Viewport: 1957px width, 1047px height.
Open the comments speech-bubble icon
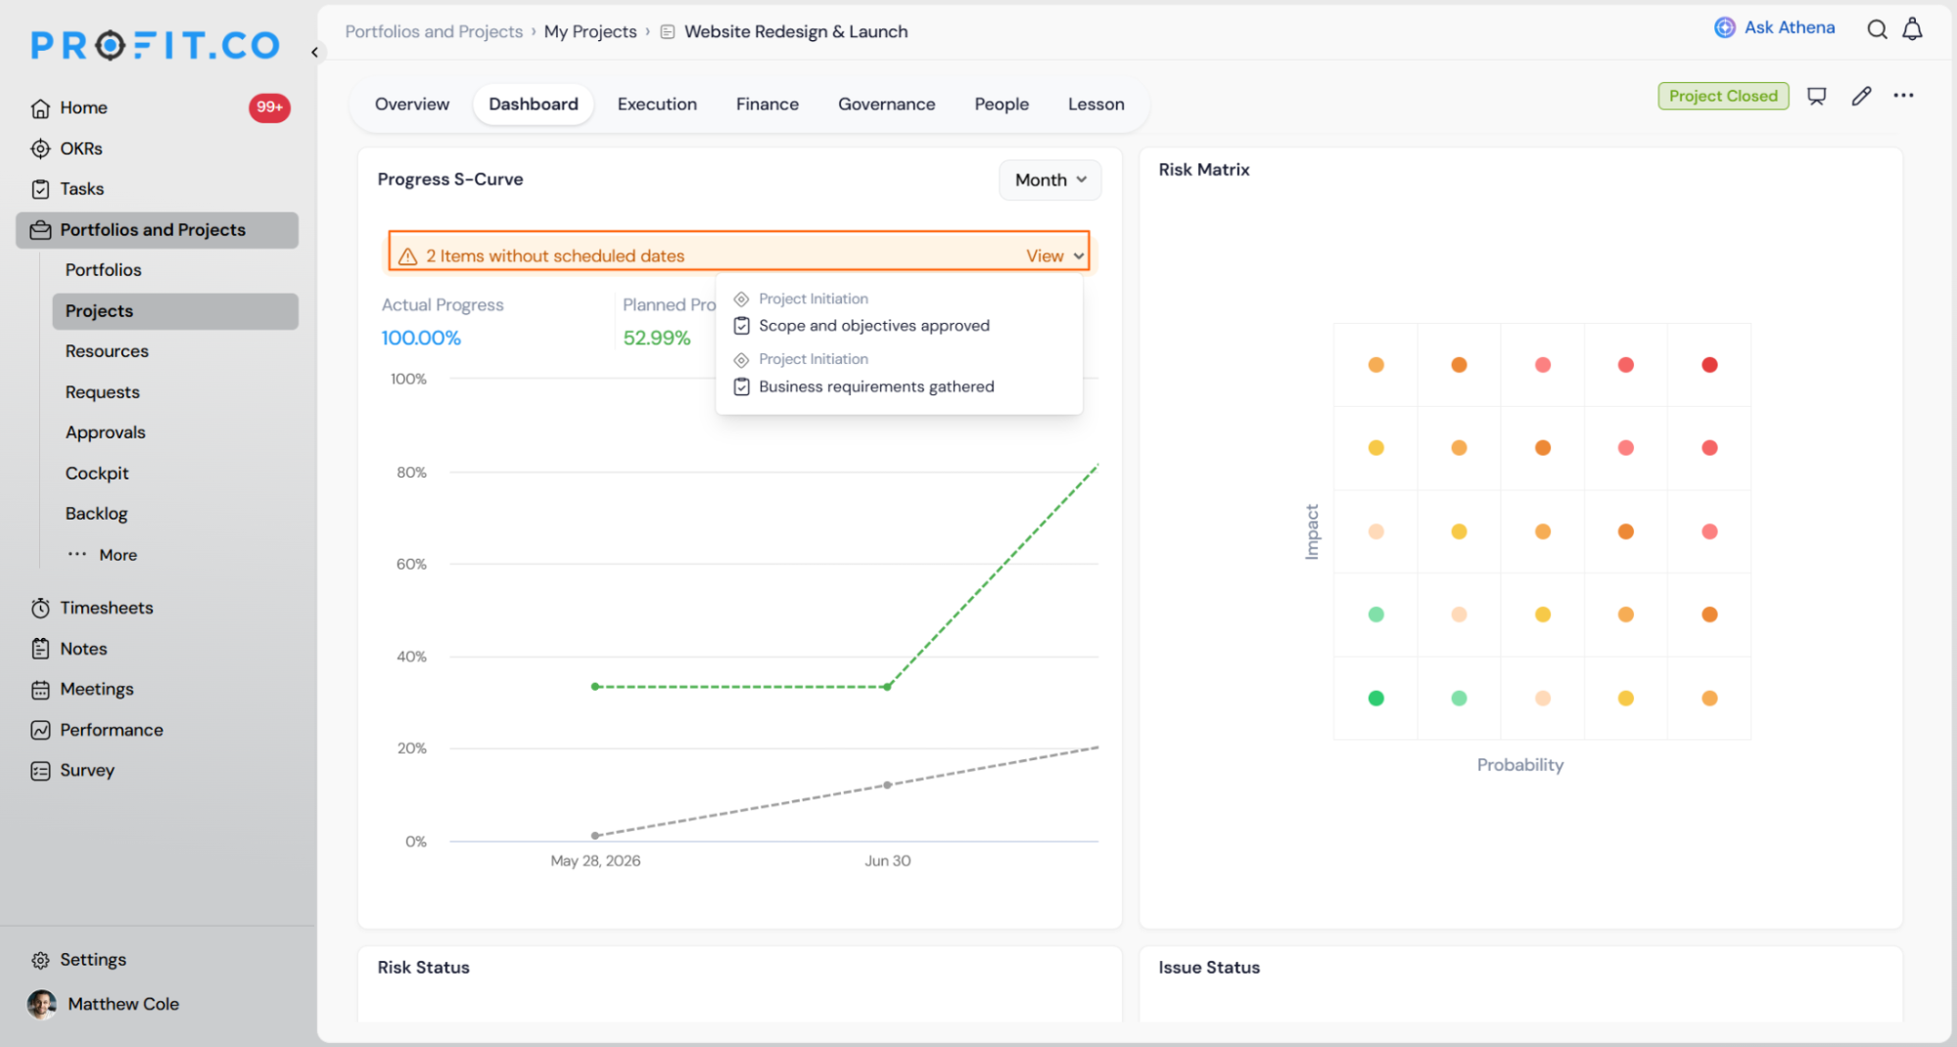(x=1817, y=96)
